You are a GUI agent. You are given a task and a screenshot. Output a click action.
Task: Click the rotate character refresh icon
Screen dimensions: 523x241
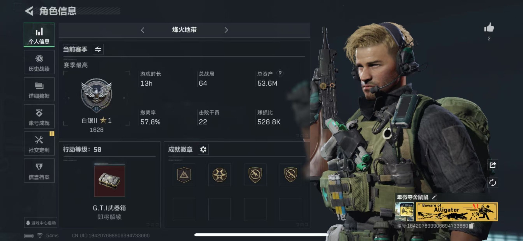(492, 183)
